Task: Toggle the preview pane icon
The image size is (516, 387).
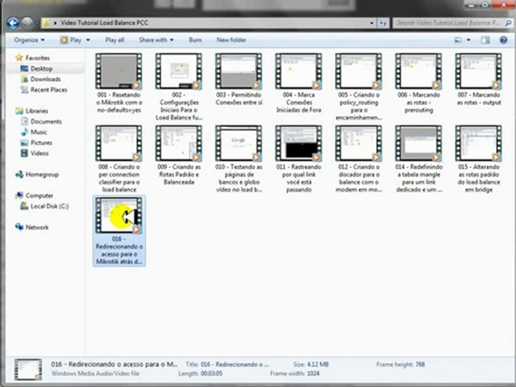Action: pos(485,40)
